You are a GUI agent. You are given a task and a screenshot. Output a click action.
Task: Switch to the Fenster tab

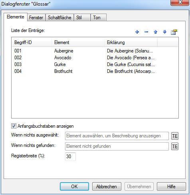tap(36, 18)
